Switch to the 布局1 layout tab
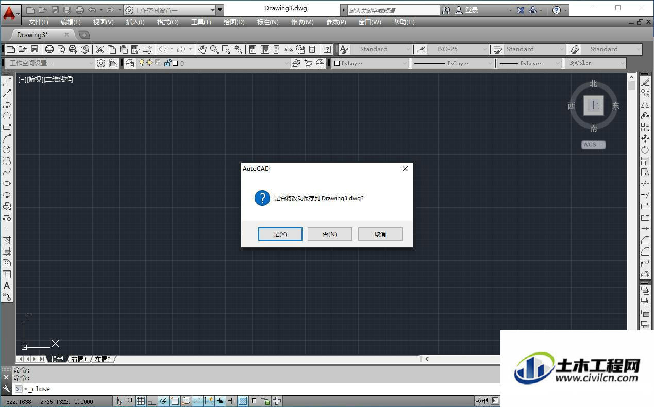 pos(79,359)
